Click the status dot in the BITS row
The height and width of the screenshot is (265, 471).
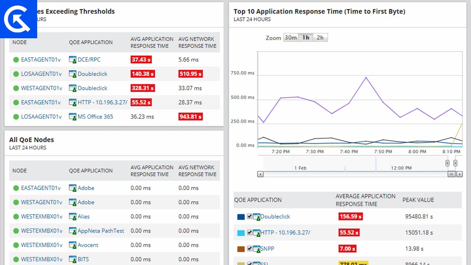[x=16, y=259]
